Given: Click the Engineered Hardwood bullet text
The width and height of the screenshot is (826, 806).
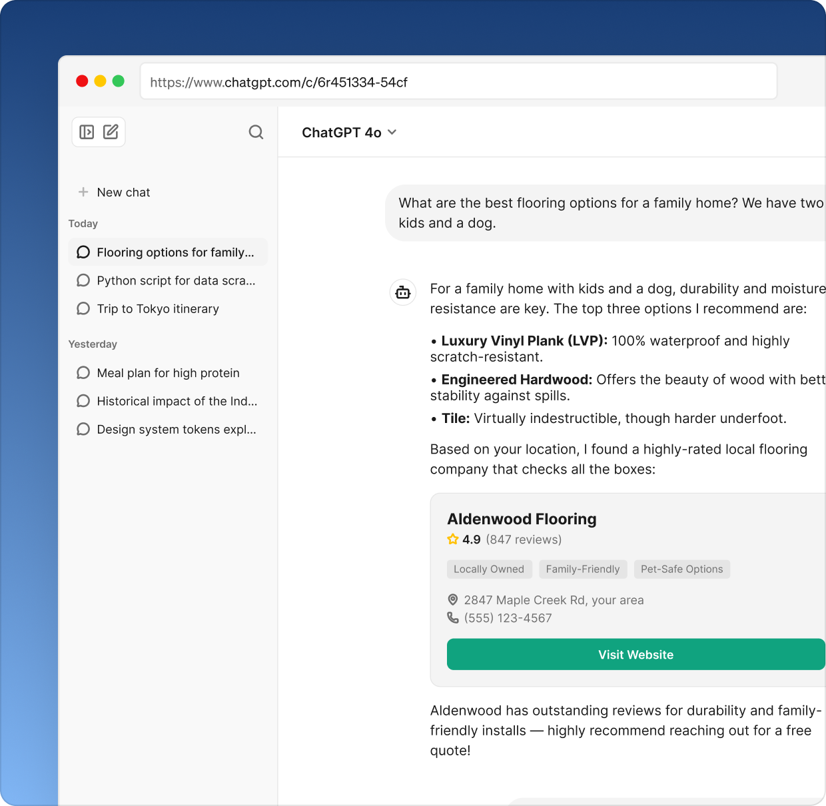Looking at the screenshot, I should [628, 387].
